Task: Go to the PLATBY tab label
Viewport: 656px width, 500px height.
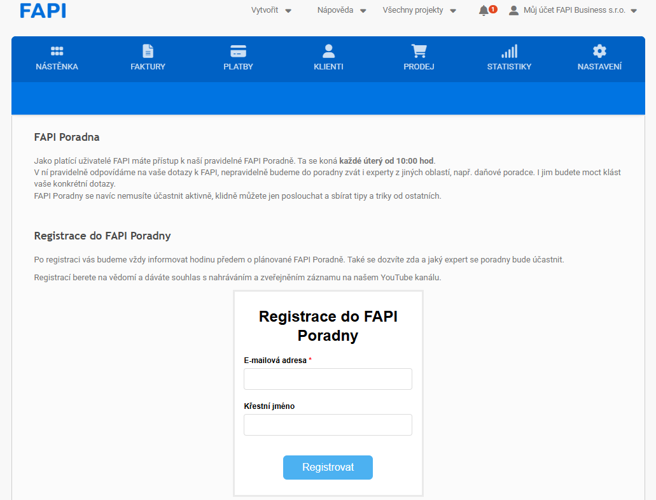Action: click(x=238, y=67)
